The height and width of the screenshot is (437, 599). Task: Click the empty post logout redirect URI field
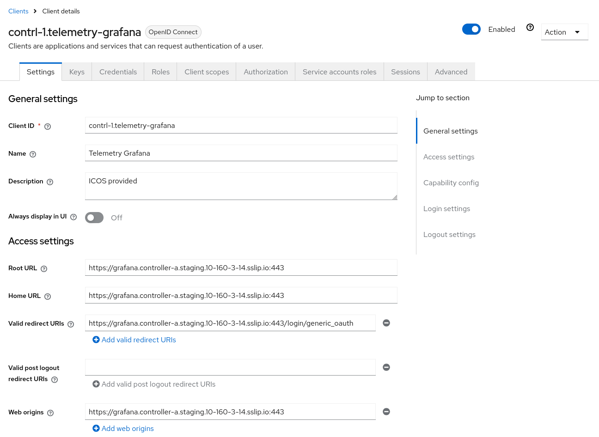230,367
